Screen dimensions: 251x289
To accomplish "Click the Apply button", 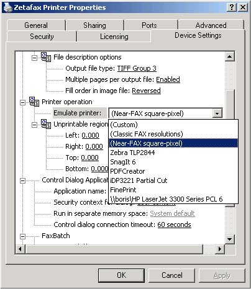I will (222, 275).
